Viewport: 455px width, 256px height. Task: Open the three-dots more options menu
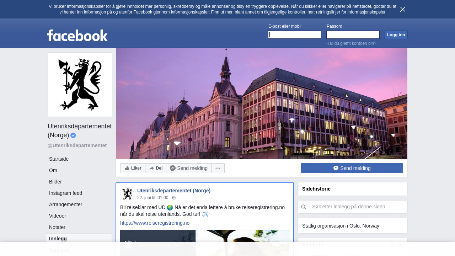(x=218, y=168)
